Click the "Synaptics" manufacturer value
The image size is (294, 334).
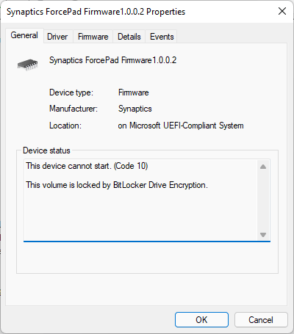135,109
